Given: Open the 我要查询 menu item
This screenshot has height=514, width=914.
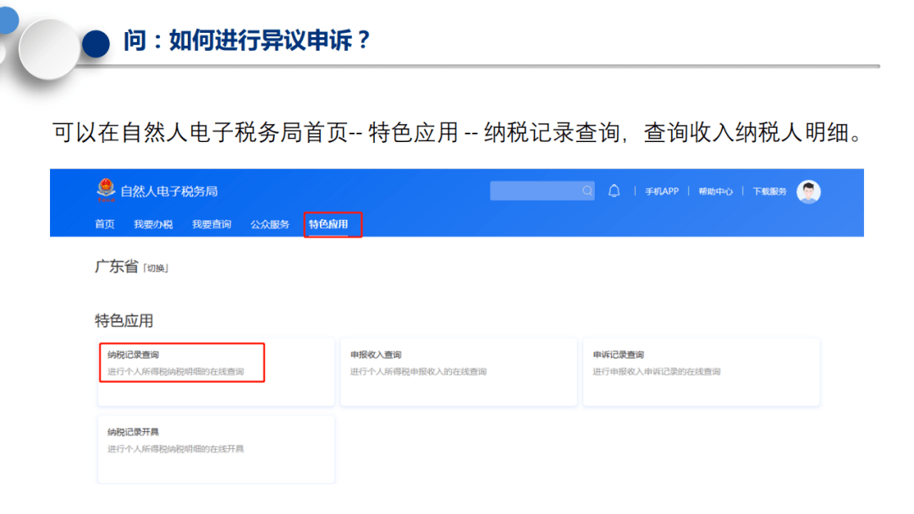Looking at the screenshot, I should pyautogui.click(x=212, y=224).
